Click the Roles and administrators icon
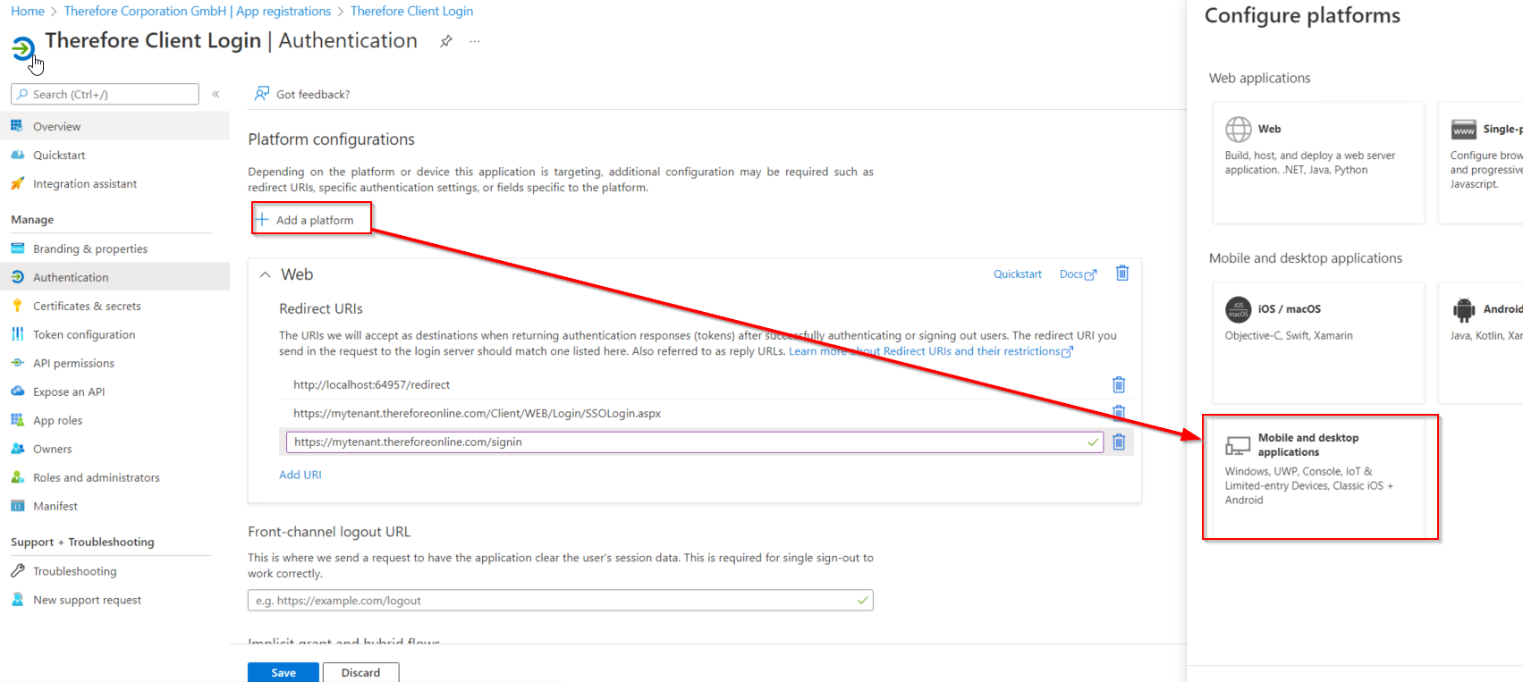The image size is (1523, 682). point(17,477)
